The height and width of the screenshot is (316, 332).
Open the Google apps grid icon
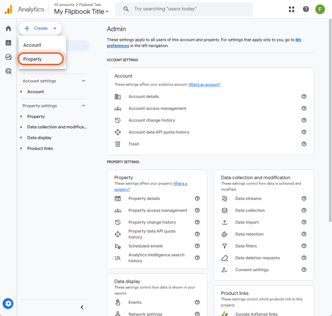coord(292,9)
